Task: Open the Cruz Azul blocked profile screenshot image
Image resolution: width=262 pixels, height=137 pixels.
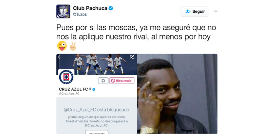Action: pos(97,94)
